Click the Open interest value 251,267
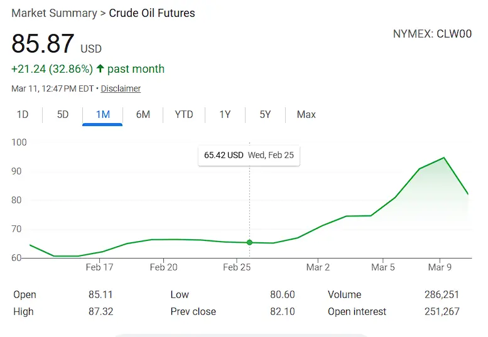 pos(442,311)
